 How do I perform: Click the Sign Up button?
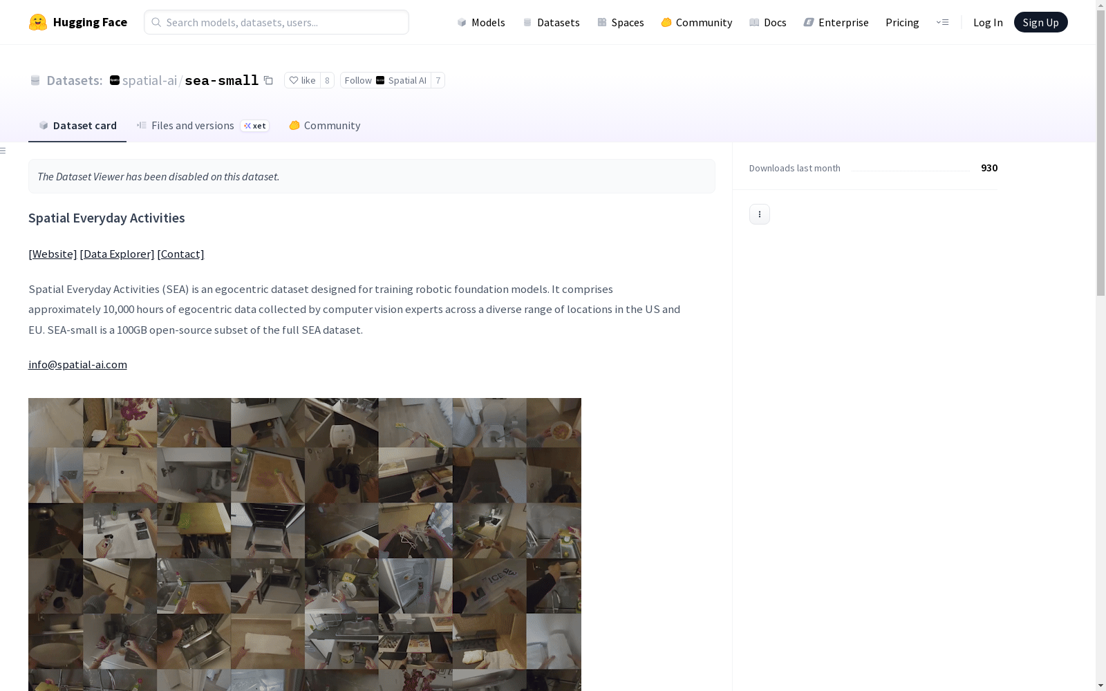click(x=1040, y=22)
